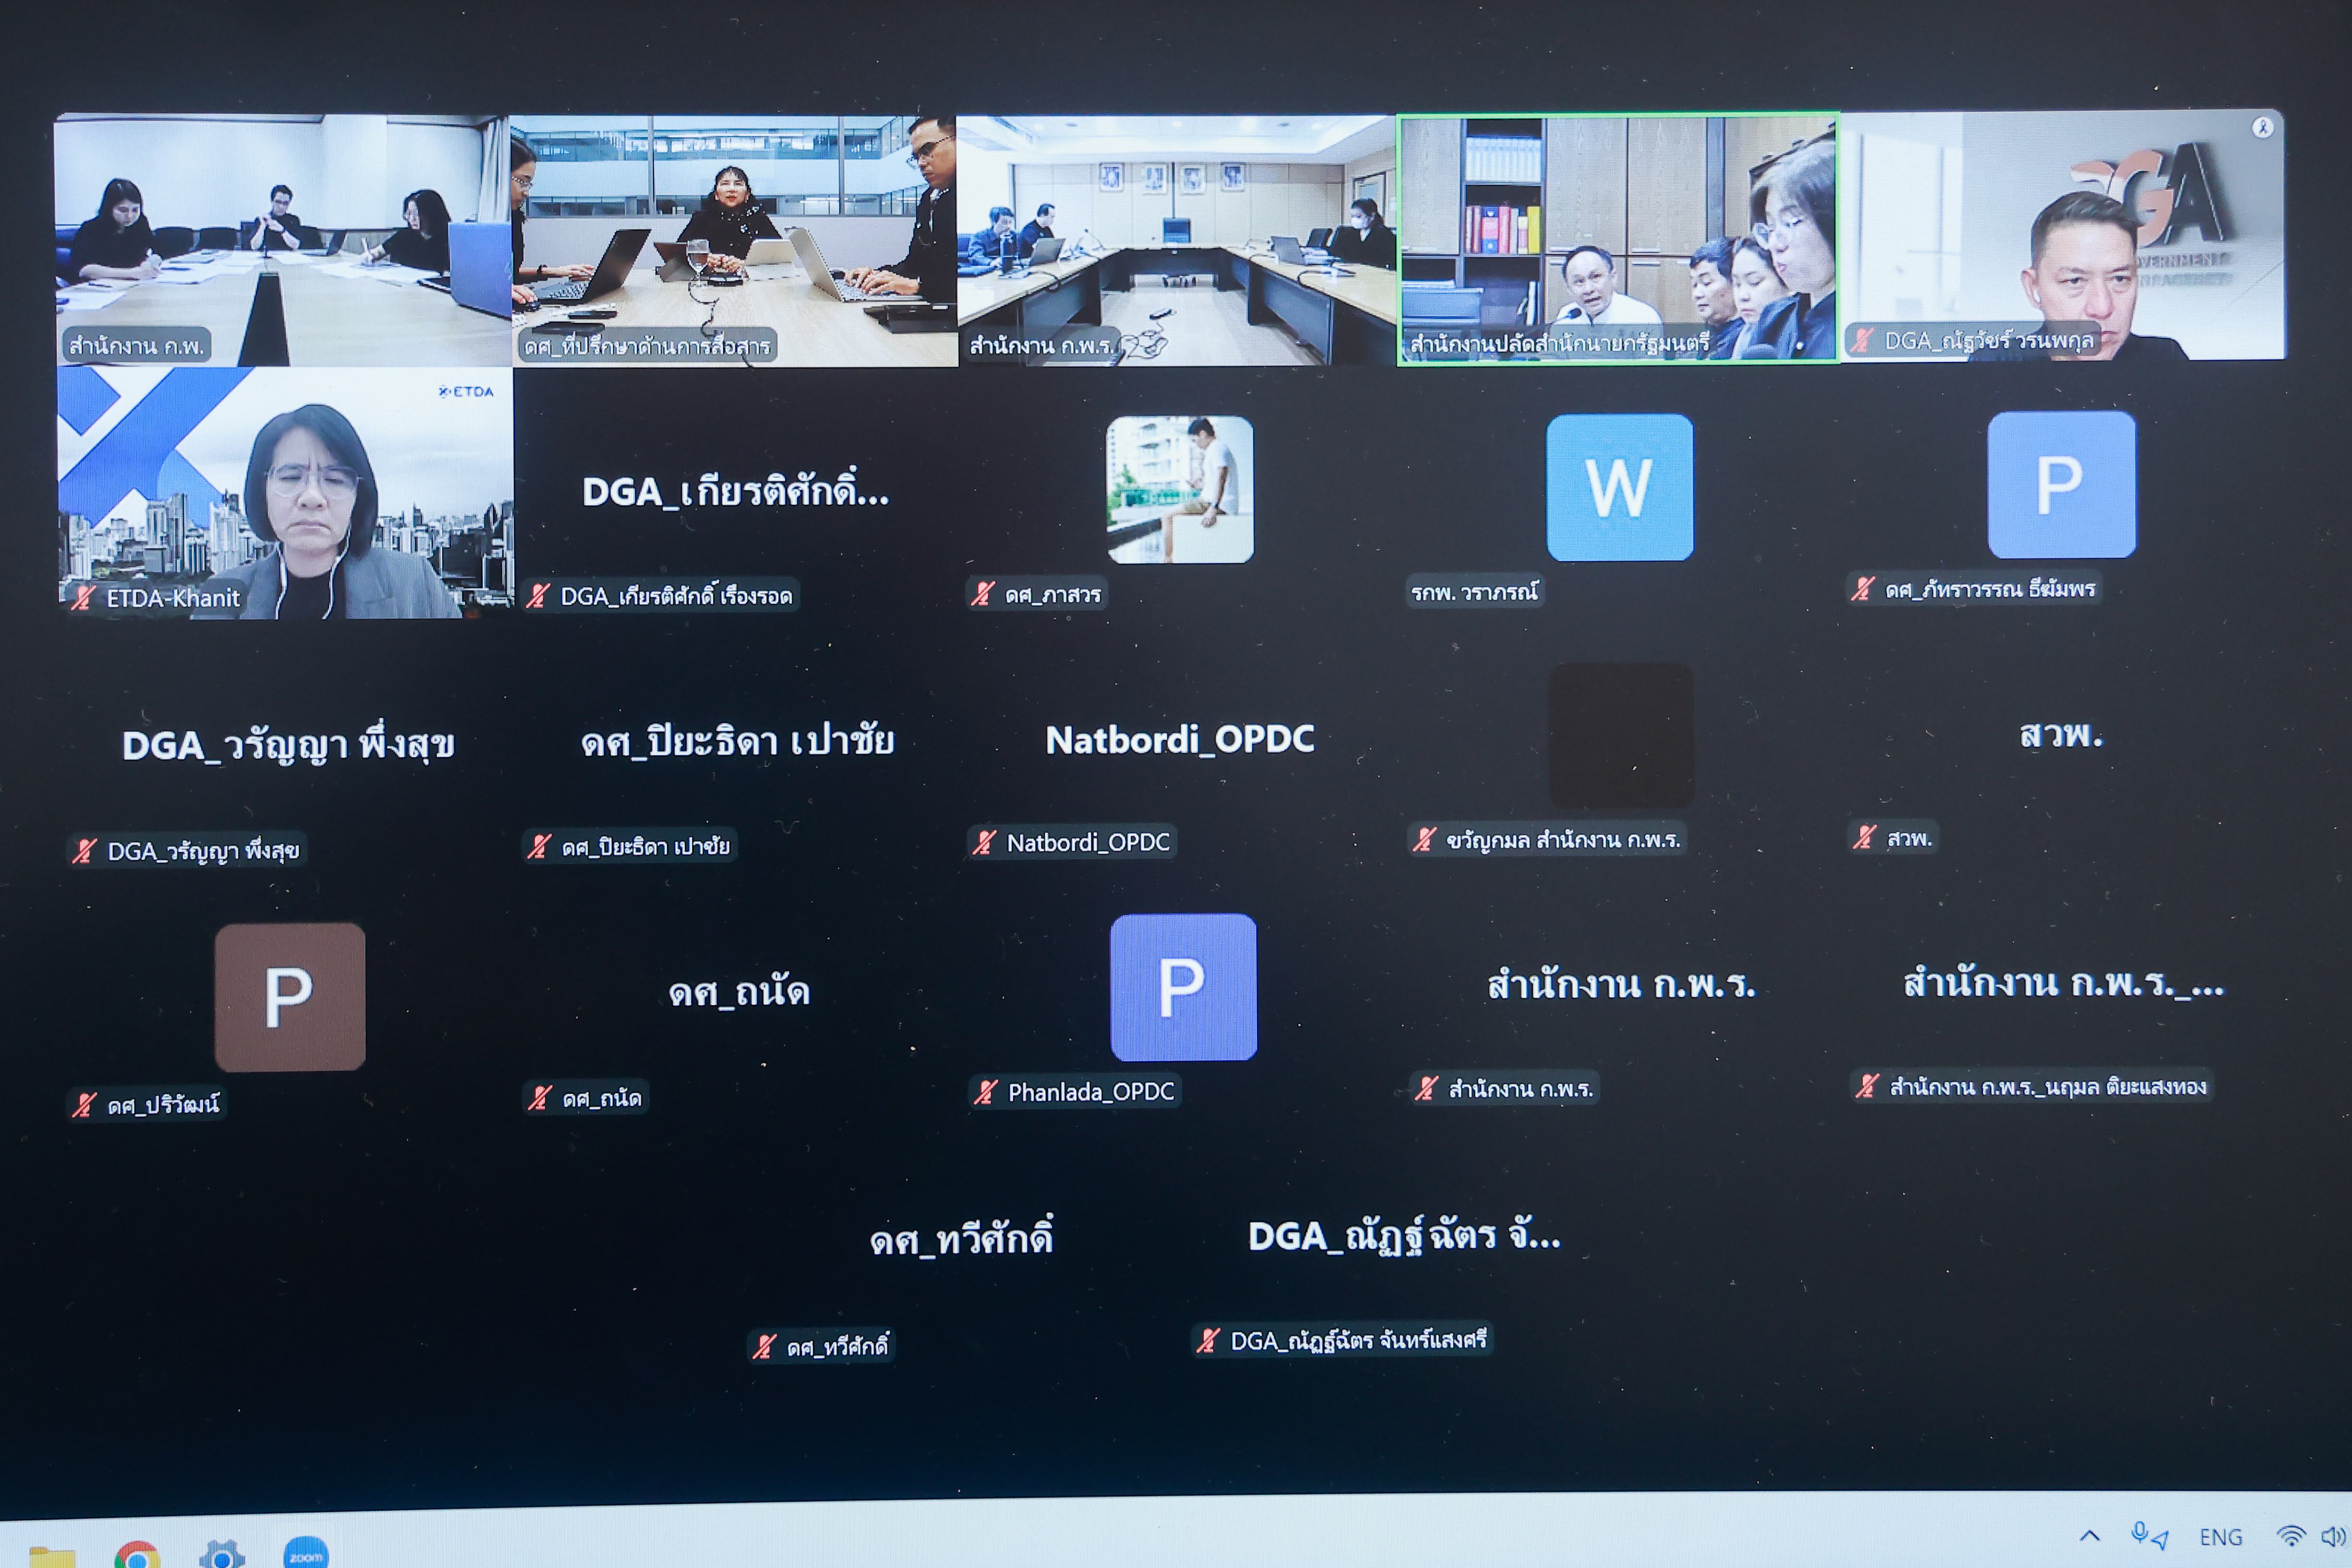This screenshot has width=2352, height=1568.
Task: Open Zoom from the taskbar
Action: [x=305, y=1553]
